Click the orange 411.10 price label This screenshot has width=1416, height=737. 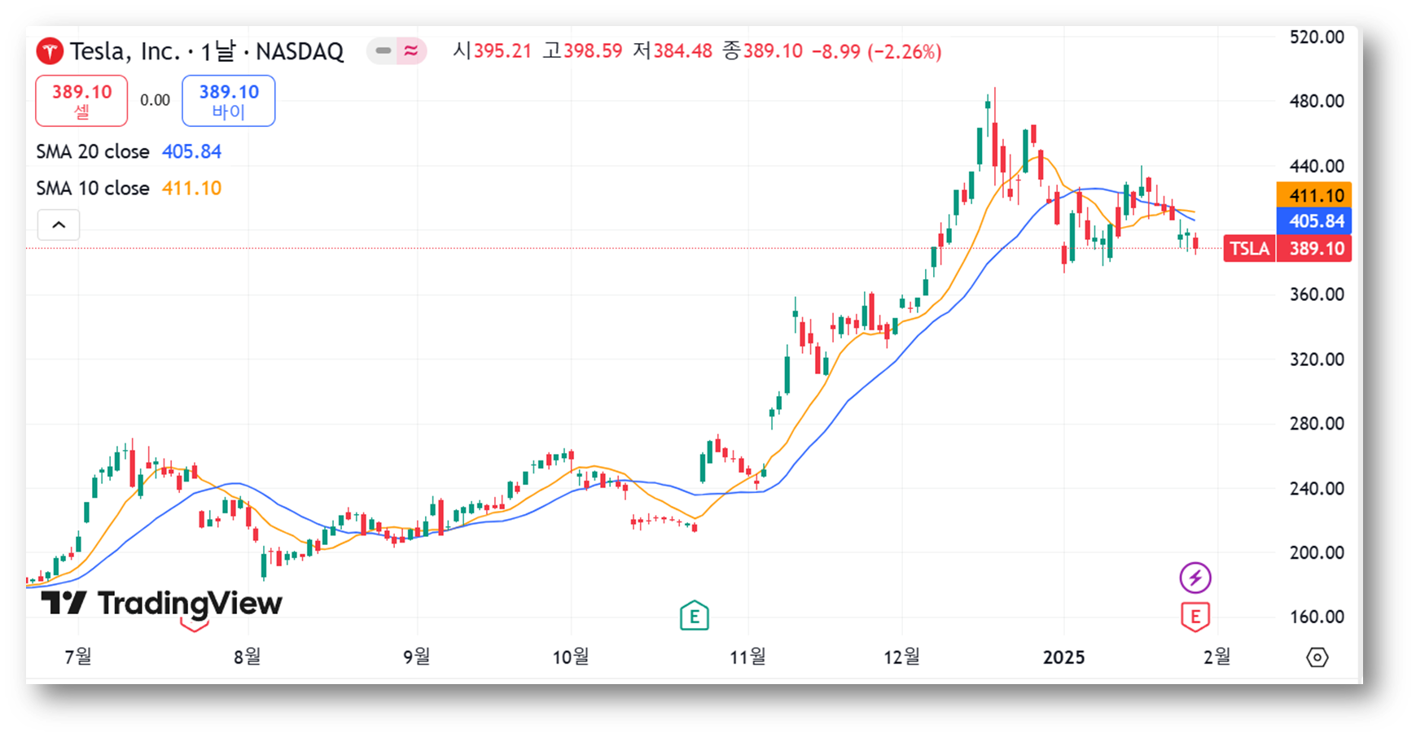[x=1314, y=195]
